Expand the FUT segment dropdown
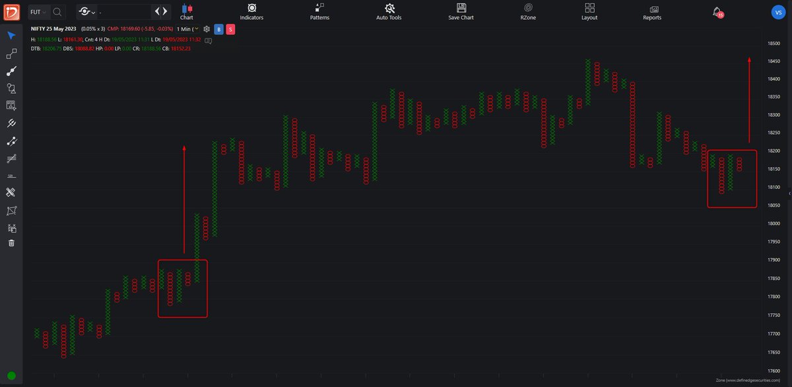The image size is (792, 387). [39, 11]
